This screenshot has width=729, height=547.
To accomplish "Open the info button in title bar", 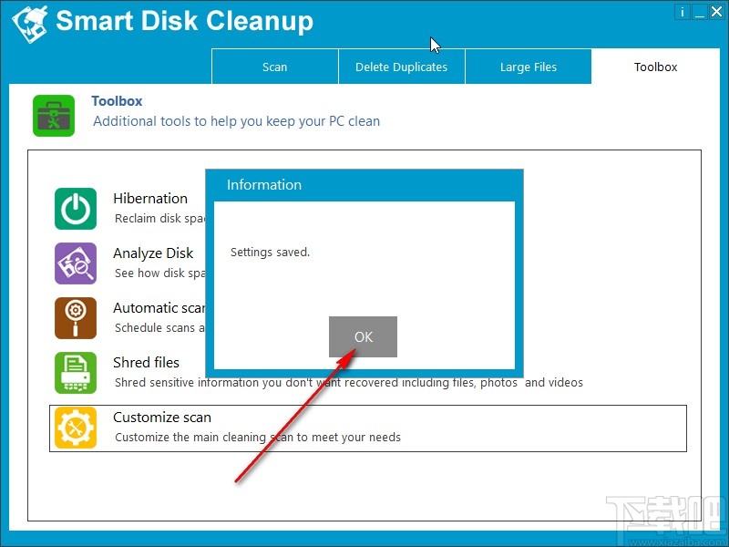I will click(x=682, y=12).
